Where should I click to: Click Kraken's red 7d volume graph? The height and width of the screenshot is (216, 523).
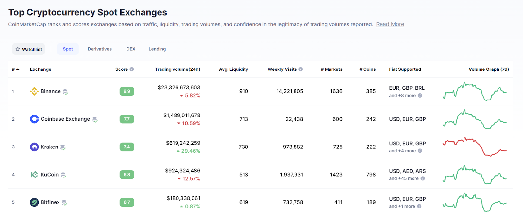(x=475, y=147)
